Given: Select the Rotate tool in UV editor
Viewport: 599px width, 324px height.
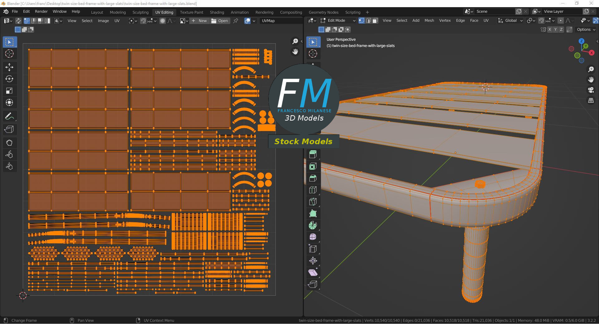Looking at the screenshot, I should coord(9,79).
